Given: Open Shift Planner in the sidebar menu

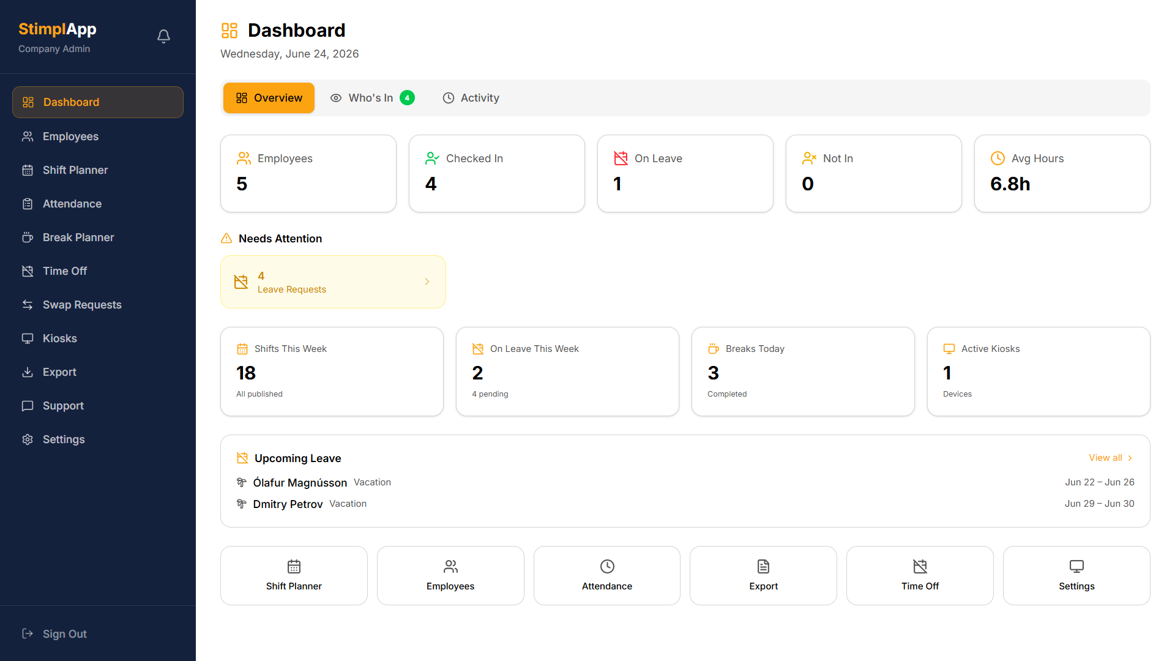Looking at the screenshot, I should (98, 170).
